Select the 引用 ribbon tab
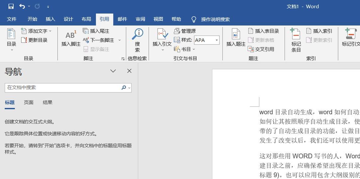 pos(104,19)
